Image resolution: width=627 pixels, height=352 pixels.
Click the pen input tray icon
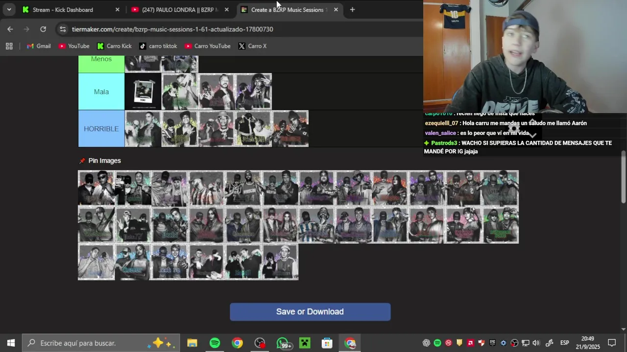[550, 343]
